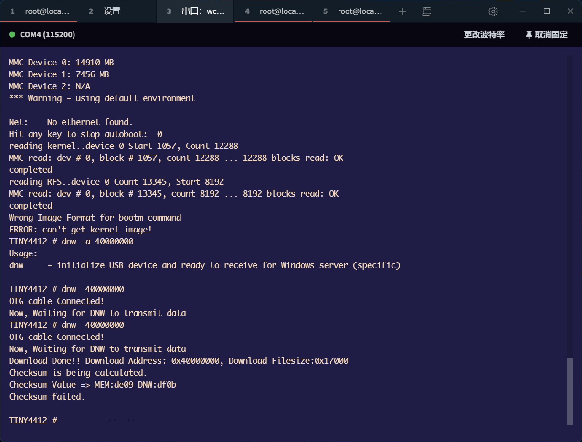Switch to tab 5 root@loca...
This screenshot has width=582, height=442.
coord(351,11)
